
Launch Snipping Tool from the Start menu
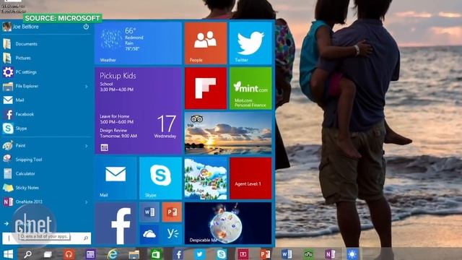46,160
